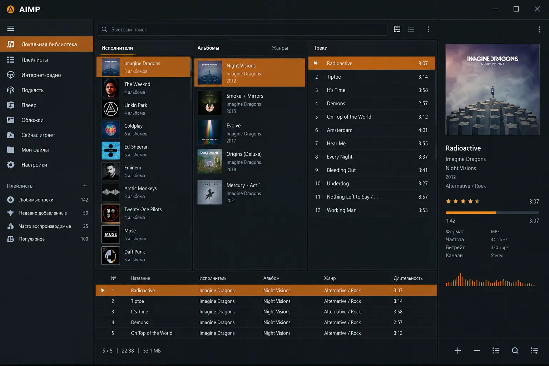
Task: Open the Популярное playlist
Action: tap(46, 239)
